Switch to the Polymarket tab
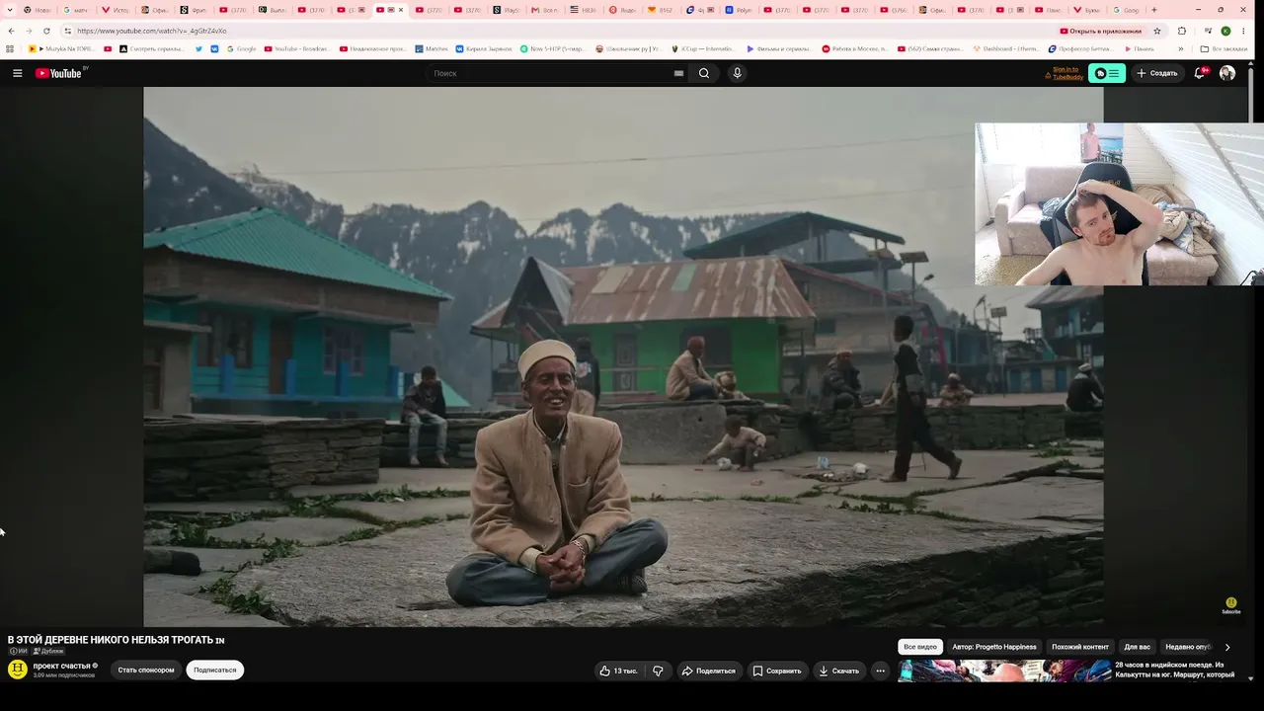The height and width of the screenshot is (711, 1264). tap(739, 10)
